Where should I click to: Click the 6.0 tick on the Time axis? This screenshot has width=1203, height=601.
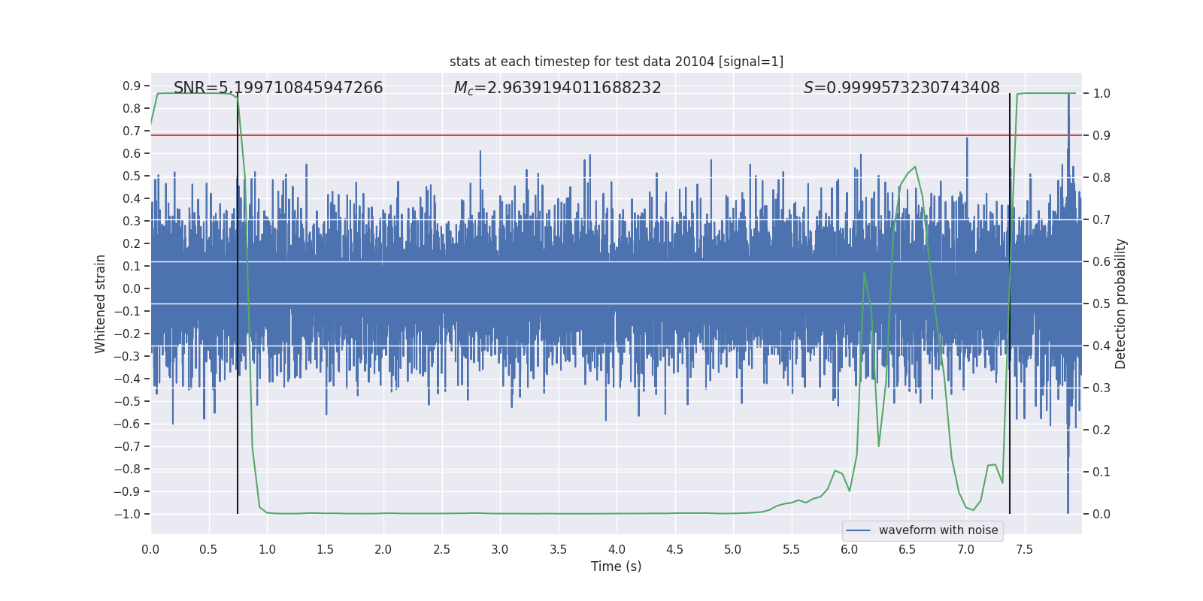(850, 549)
